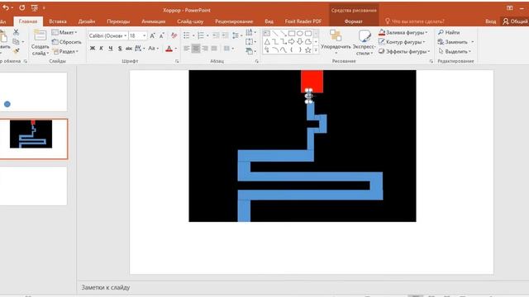Decrease font size with smaller A icon
Screen dimensions: 529x297
(162, 35)
